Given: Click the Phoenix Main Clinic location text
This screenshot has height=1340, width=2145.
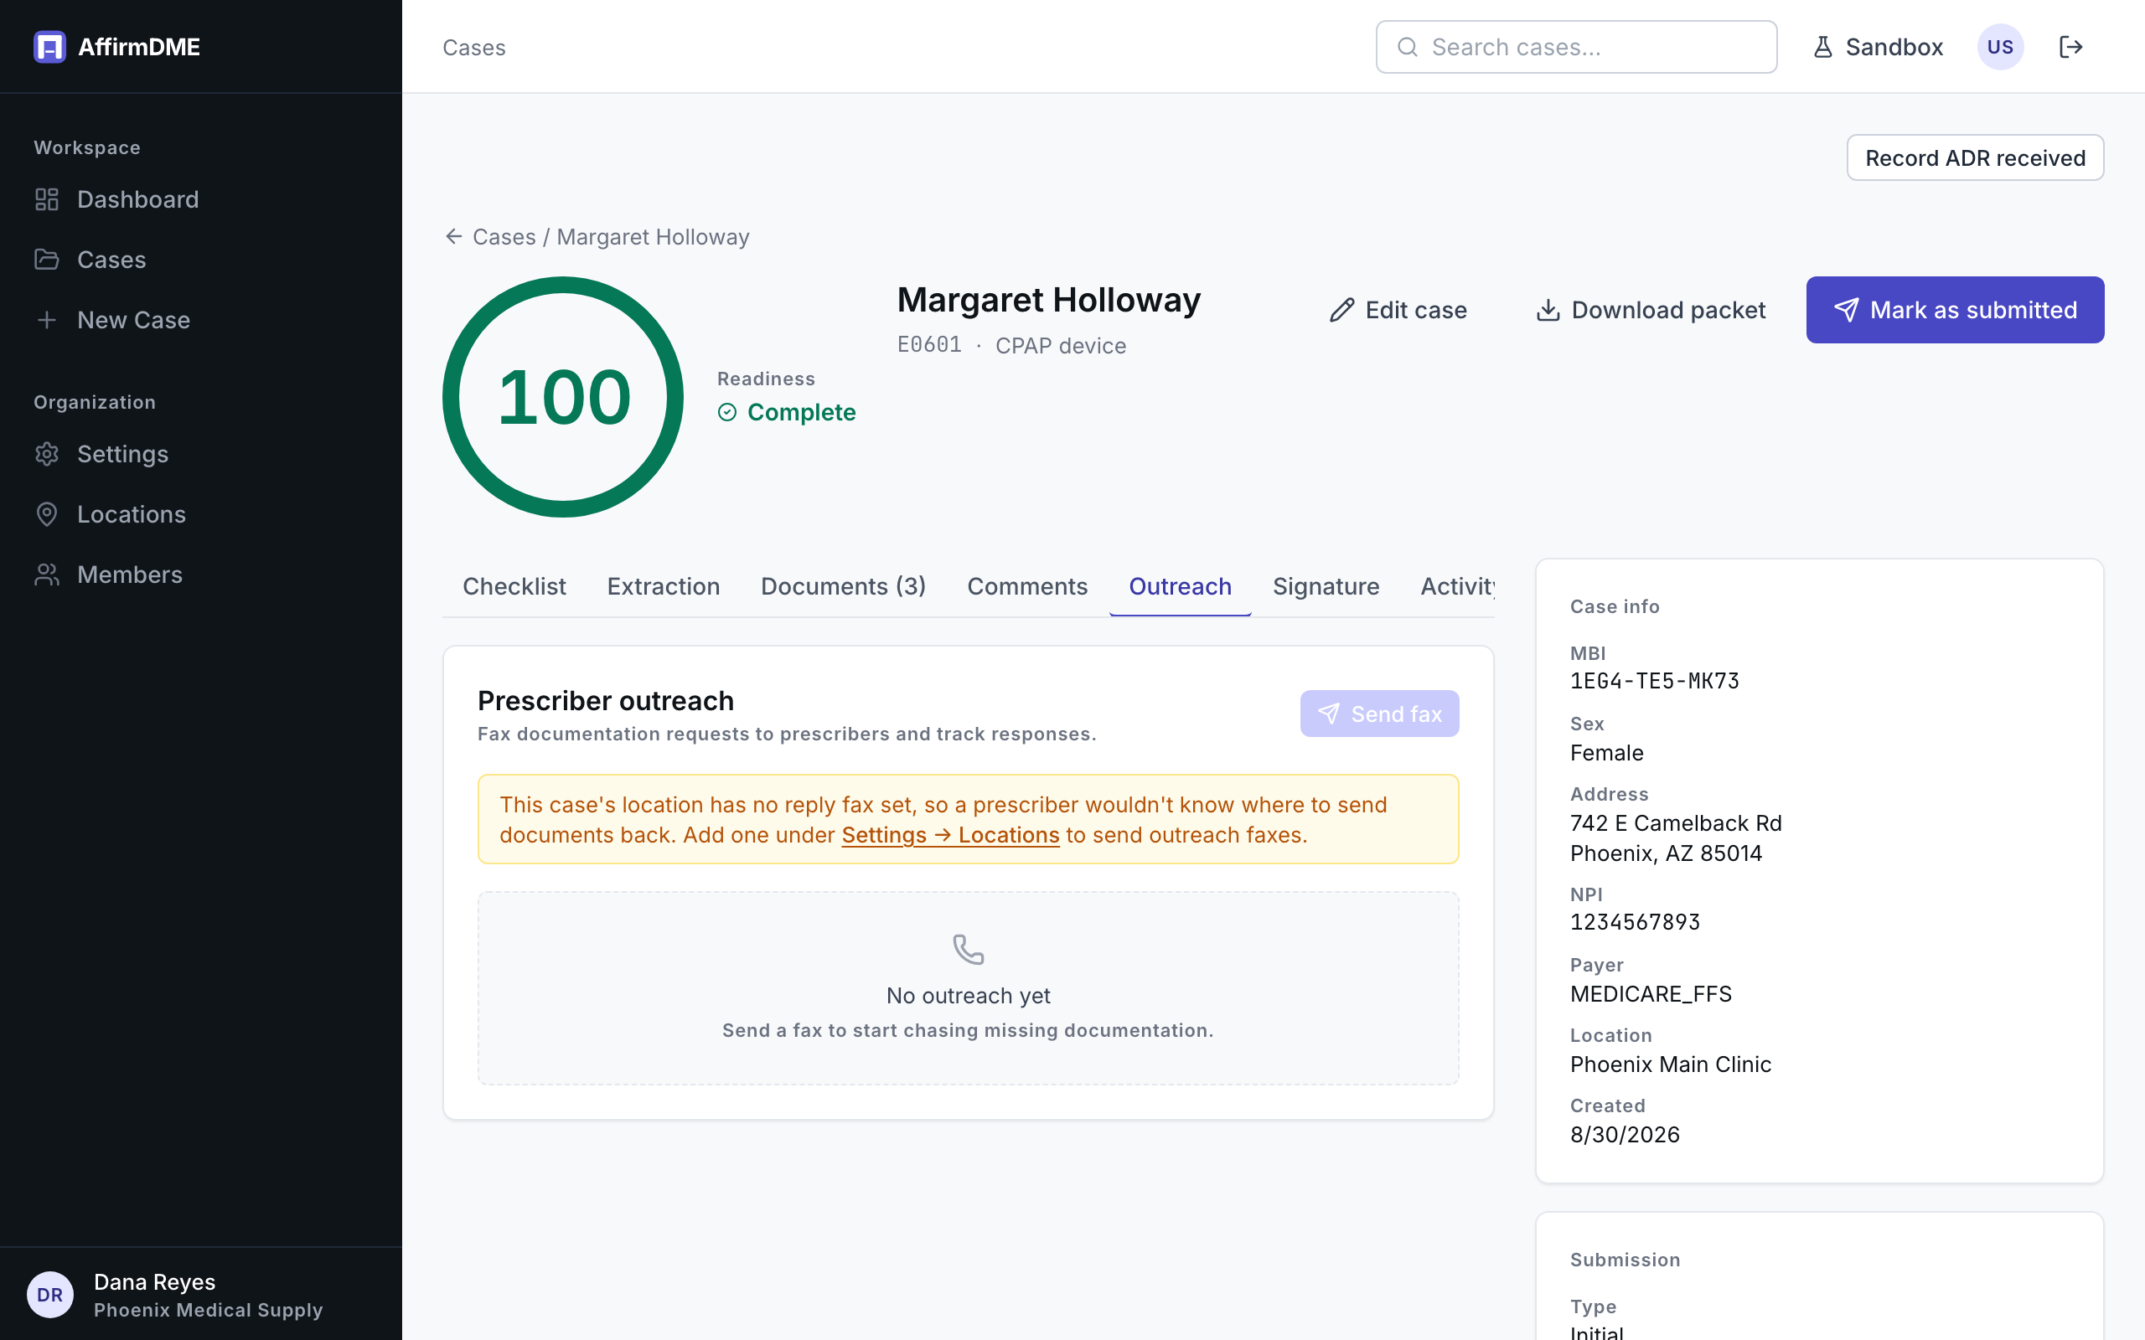Looking at the screenshot, I should click(x=1670, y=1064).
